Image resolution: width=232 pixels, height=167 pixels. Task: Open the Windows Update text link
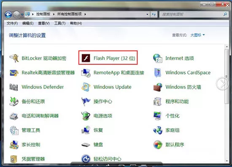tap(113, 87)
